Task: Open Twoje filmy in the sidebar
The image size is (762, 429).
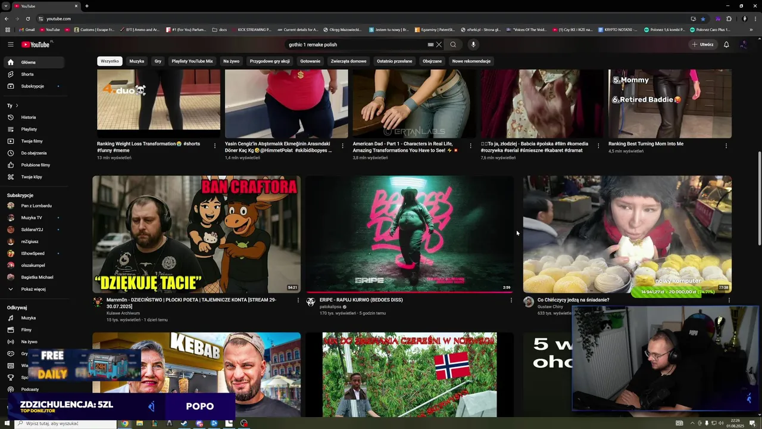Action: pos(34,141)
